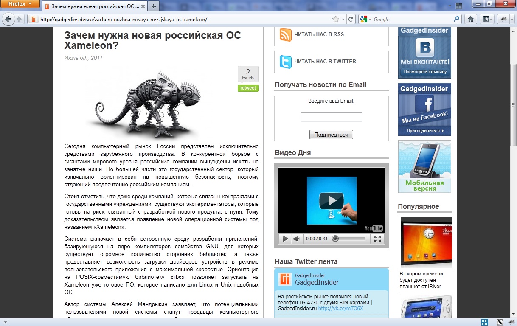Screen dimensions: 517x326
Task: Open the GadgedInsider name in Twitter widget
Action: [317, 282]
